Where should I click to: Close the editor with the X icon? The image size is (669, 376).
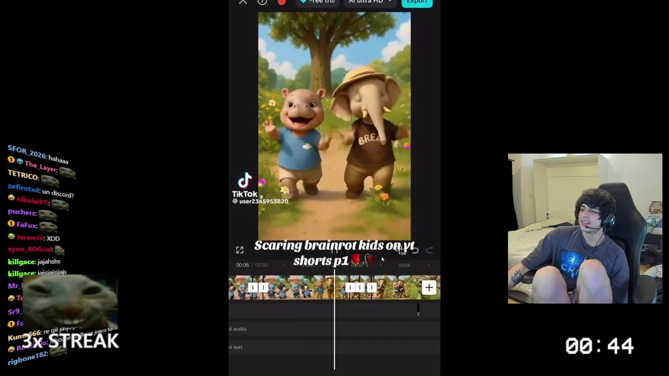click(243, 2)
